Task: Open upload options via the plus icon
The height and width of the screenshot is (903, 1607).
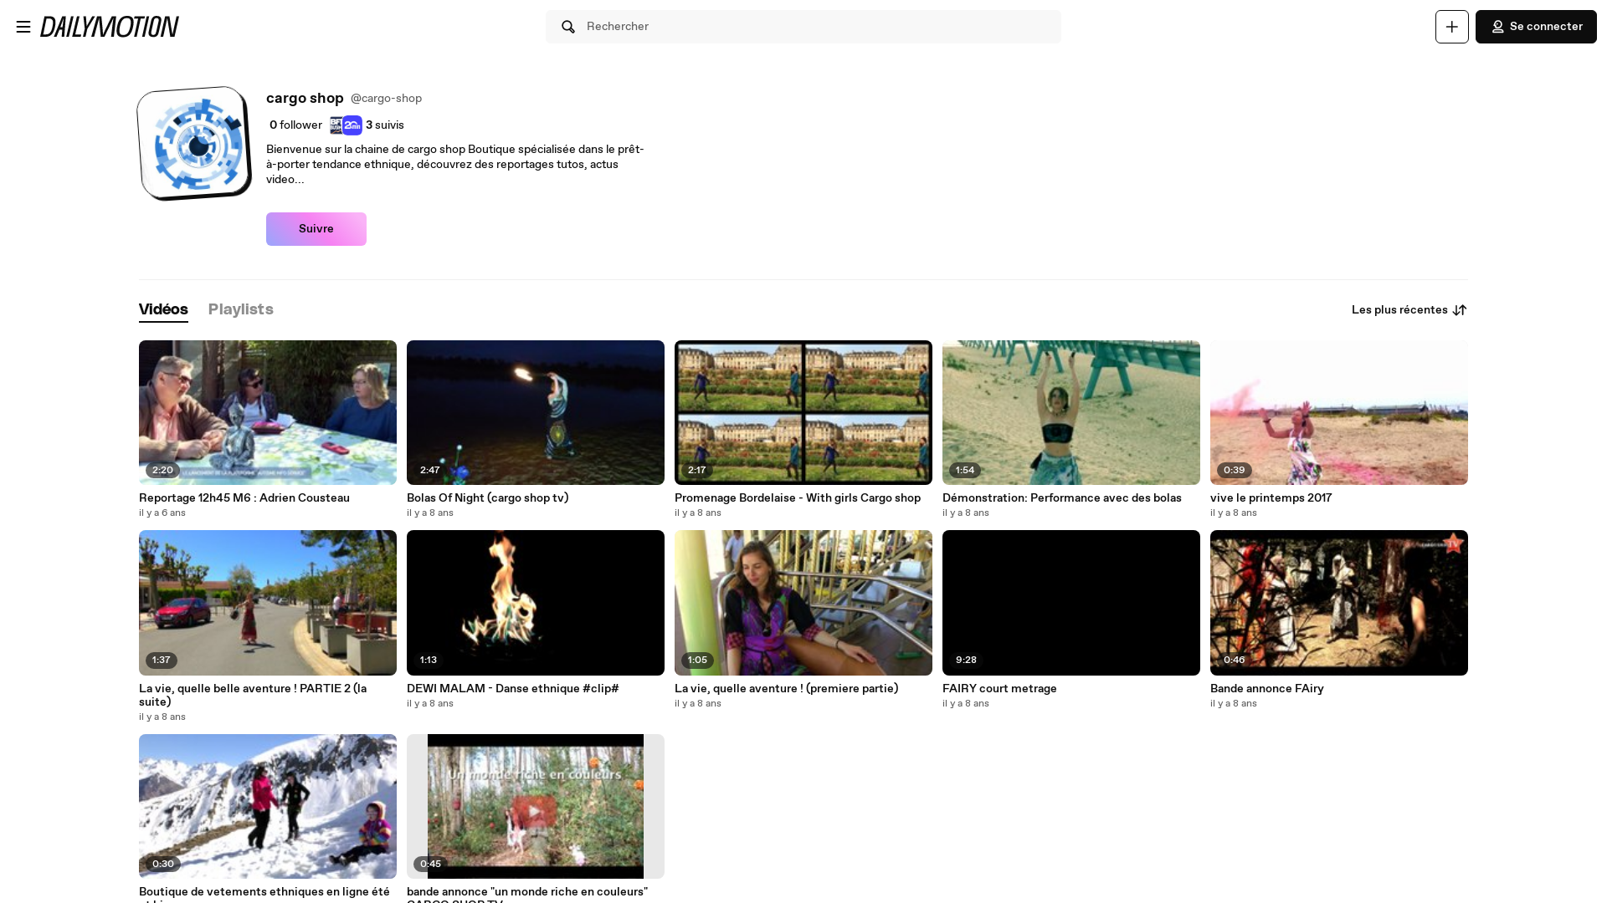Action: pos(1451,26)
